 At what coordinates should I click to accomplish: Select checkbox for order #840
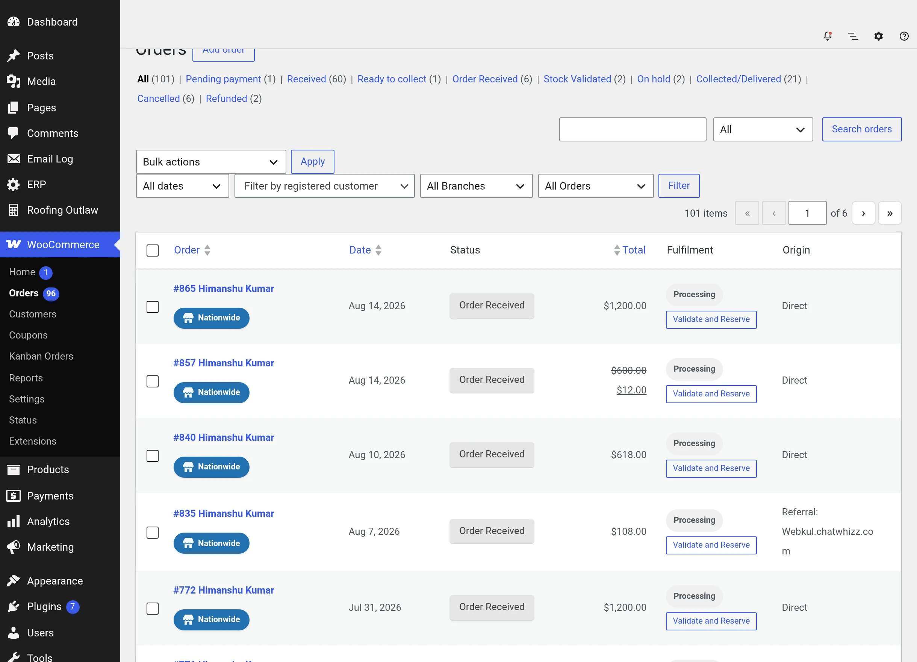(153, 456)
